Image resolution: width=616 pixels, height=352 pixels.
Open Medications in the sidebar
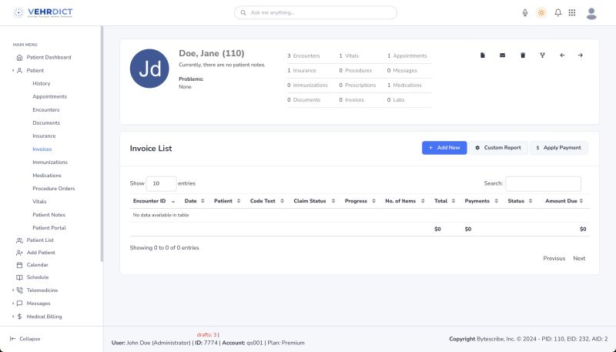(47, 175)
